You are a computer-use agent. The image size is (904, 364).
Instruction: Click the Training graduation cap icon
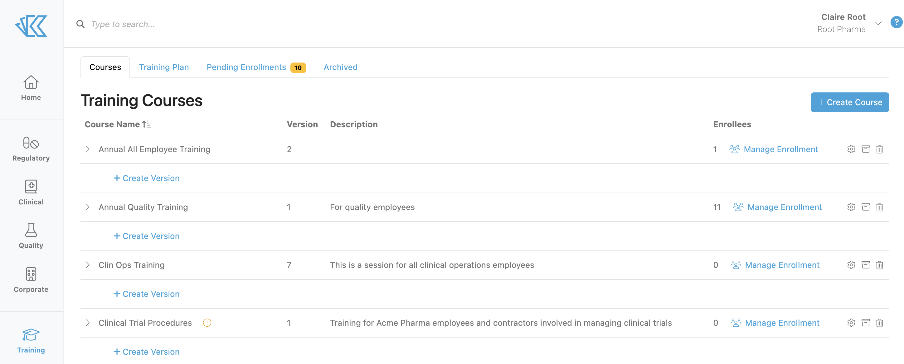click(31, 335)
